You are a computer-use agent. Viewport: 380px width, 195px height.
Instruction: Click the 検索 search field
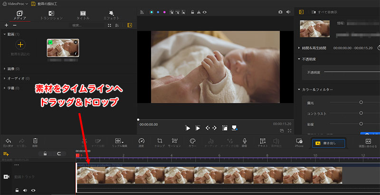[87, 25]
